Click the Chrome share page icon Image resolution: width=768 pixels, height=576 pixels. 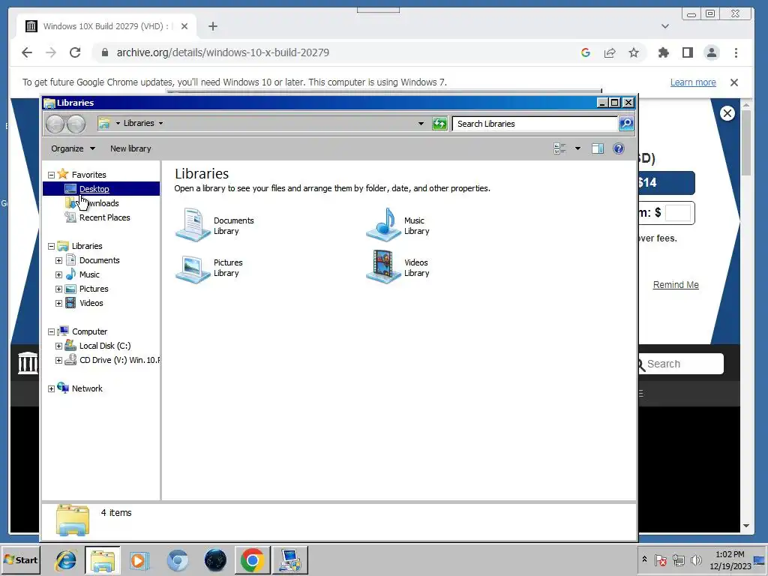pos(610,52)
